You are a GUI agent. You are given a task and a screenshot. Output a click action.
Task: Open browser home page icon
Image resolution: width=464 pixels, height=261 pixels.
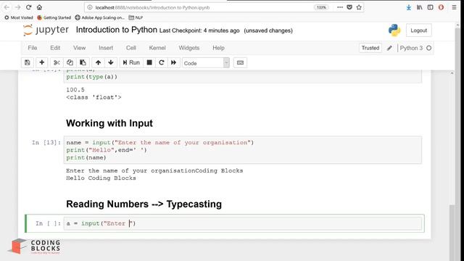39,7
